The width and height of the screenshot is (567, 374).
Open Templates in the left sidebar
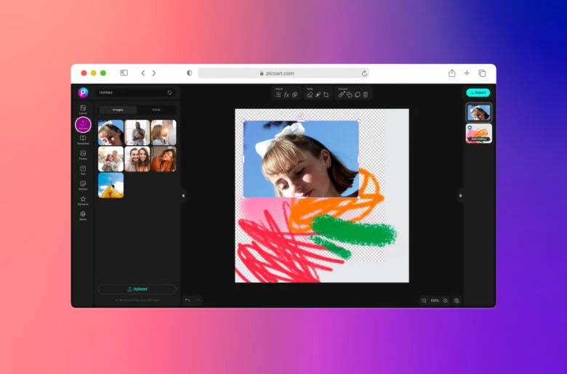pyautogui.click(x=83, y=139)
